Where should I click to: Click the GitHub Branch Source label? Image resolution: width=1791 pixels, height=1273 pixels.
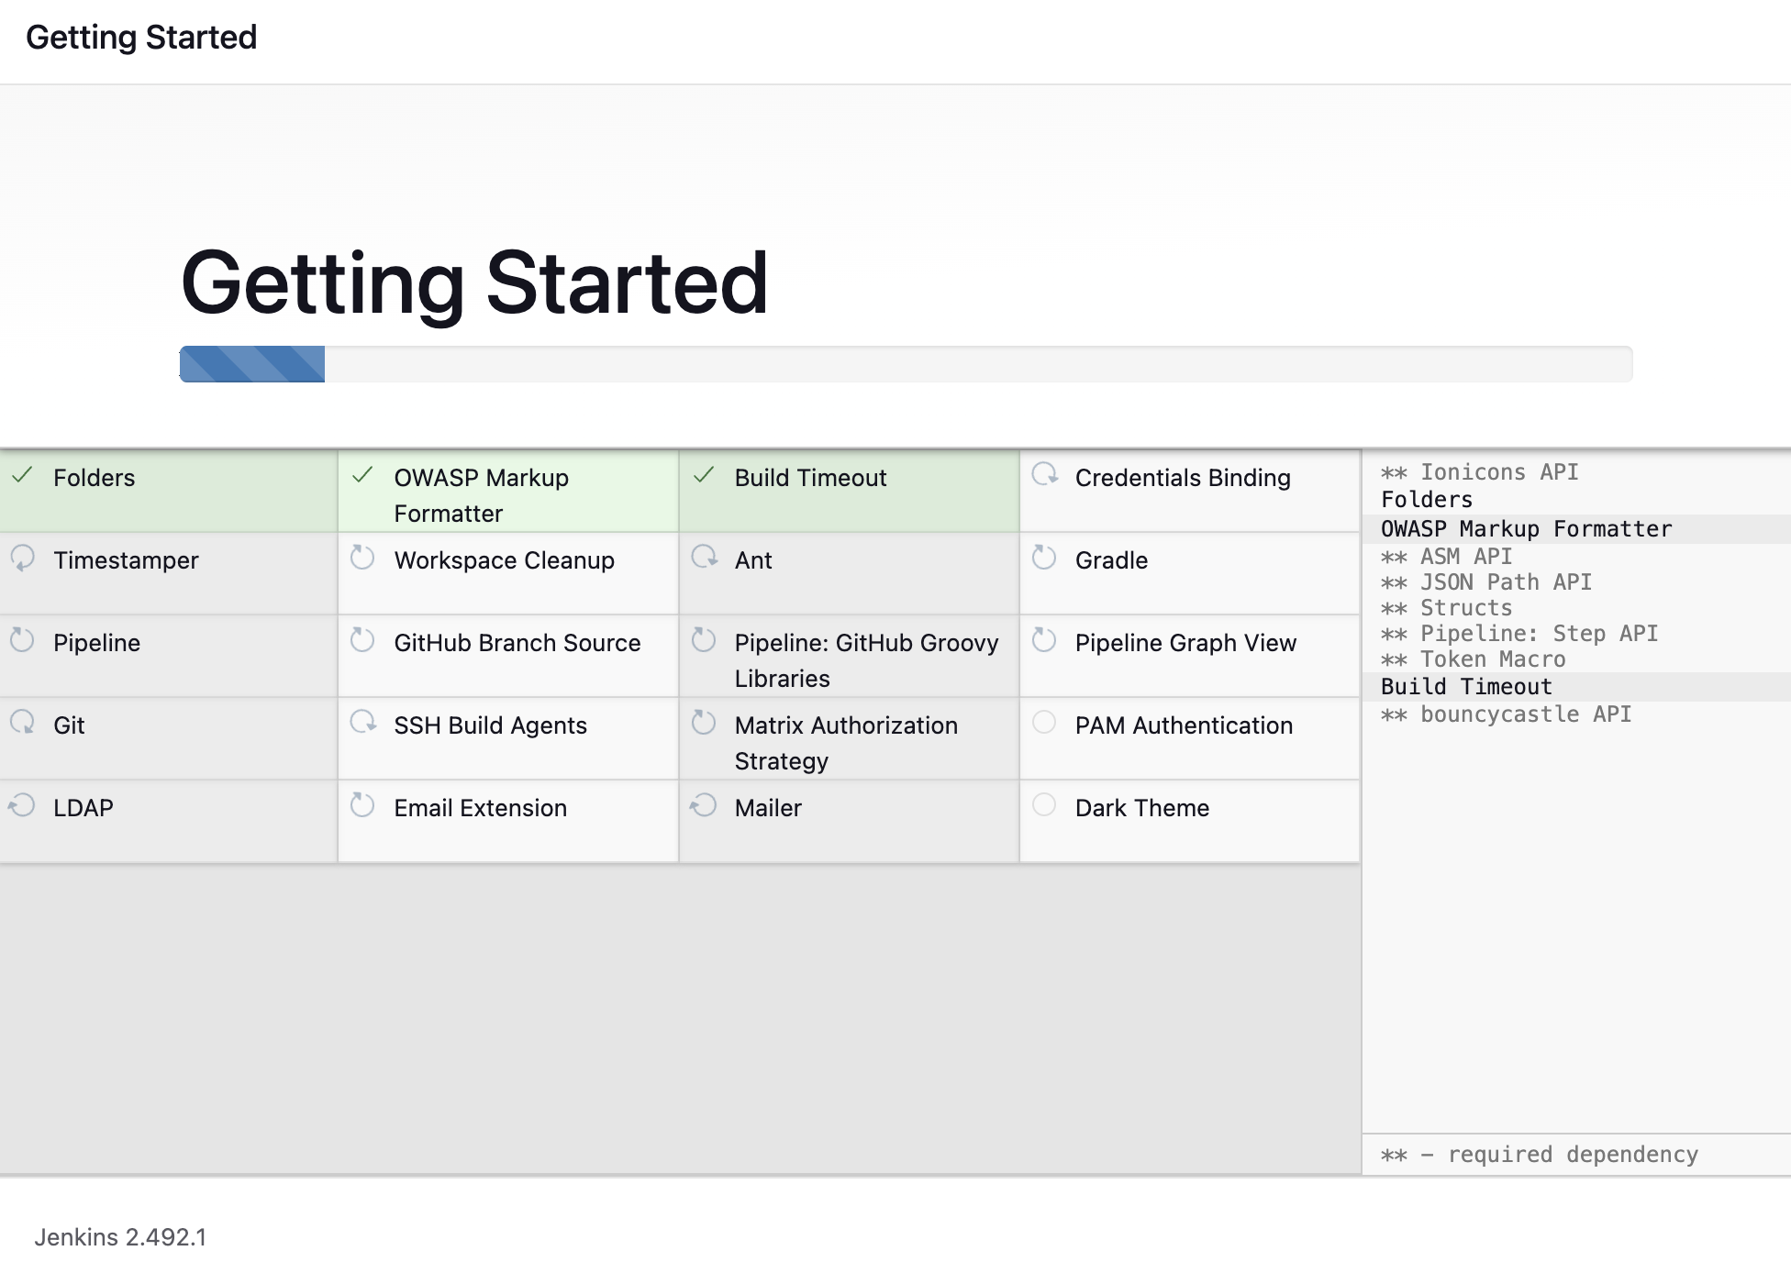(517, 643)
